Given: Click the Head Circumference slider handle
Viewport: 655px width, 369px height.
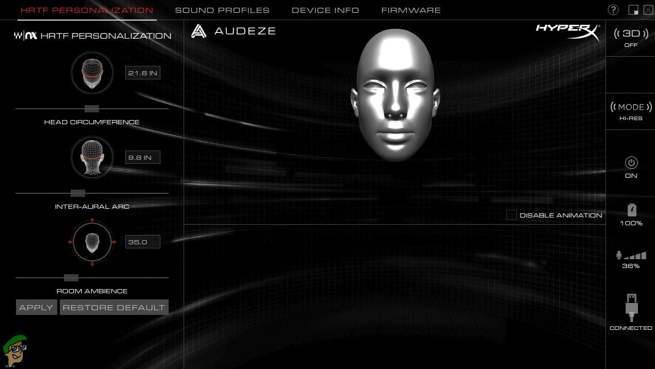Looking at the screenshot, I should (92, 109).
